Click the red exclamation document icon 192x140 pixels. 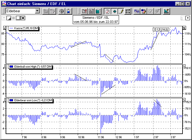click(84, 11)
